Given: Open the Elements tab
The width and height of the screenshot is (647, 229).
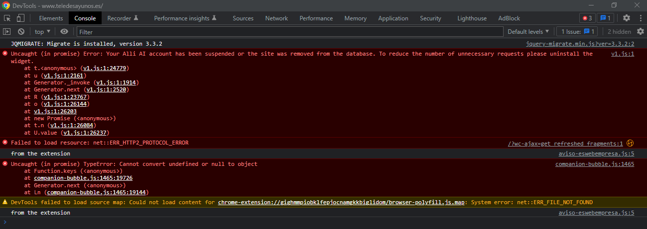Looking at the screenshot, I should tap(51, 18).
